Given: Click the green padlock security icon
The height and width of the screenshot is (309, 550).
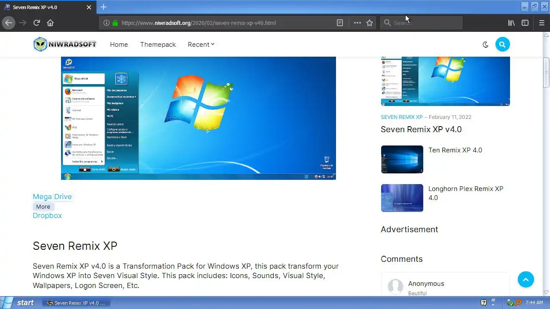Looking at the screenshot, I should (115, 23).
